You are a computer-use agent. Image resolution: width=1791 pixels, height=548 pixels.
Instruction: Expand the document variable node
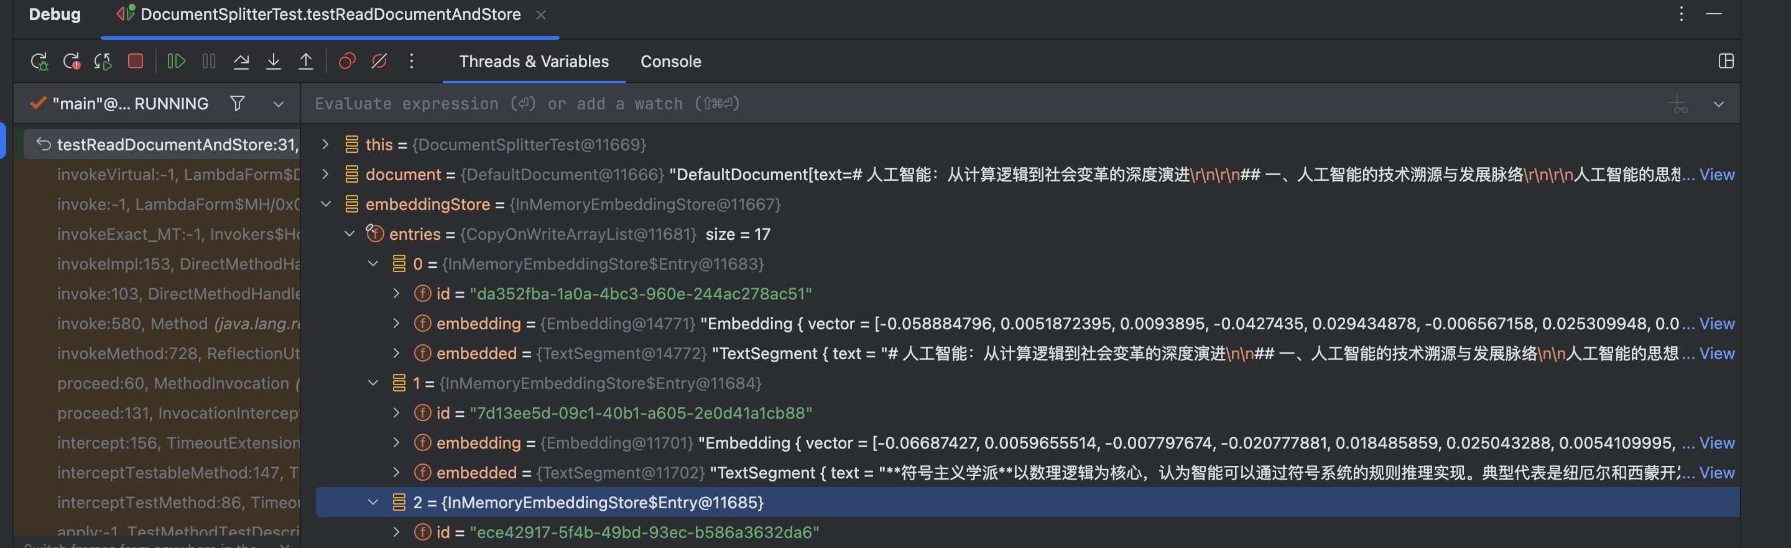pos(325,175)
